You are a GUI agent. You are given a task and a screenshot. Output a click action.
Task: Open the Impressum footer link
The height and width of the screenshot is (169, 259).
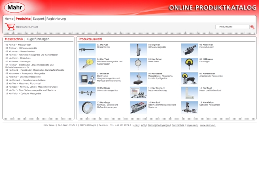[x=192, y=125]
